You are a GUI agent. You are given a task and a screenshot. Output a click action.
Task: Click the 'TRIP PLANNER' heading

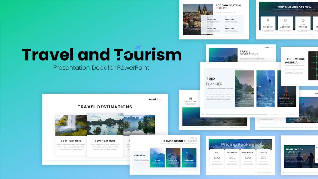[x=214, y=81]
